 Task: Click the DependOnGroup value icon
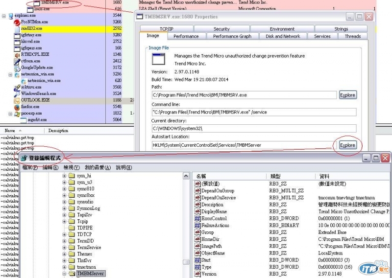tap(197, 191)
